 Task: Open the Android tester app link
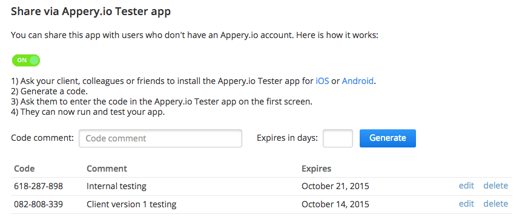[357, 81]
